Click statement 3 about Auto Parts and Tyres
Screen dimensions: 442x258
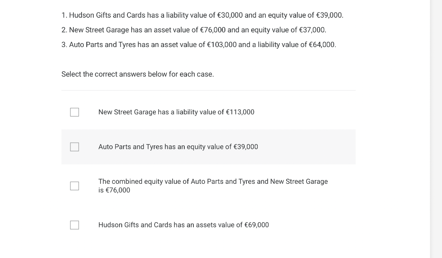pyautogui.click(x=199, y=45)
